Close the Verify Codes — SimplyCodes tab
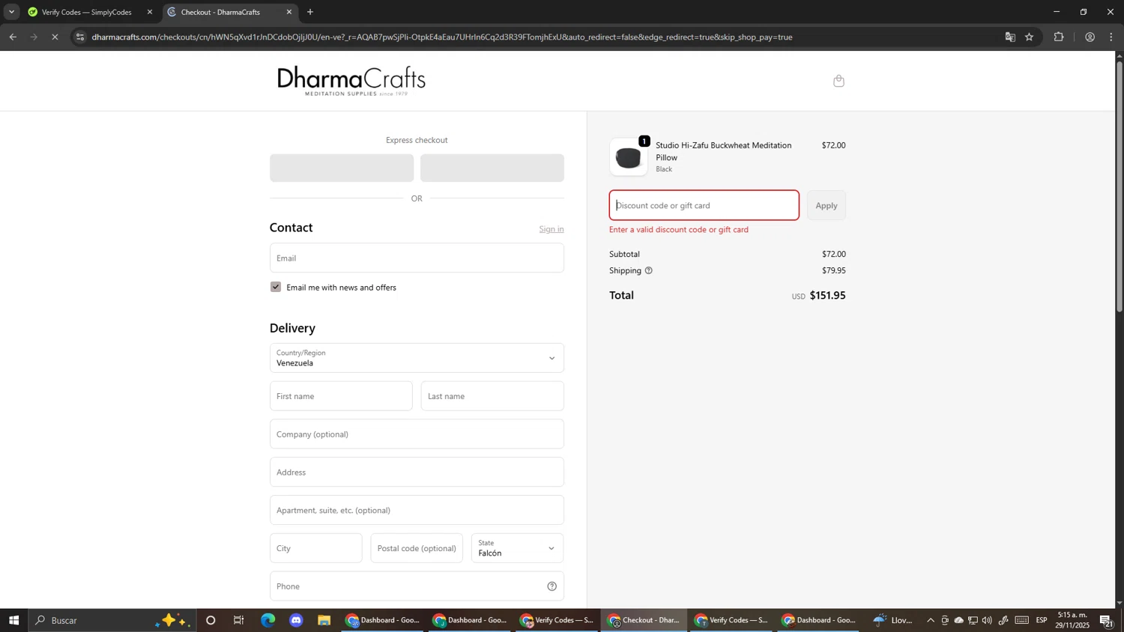1124x632 pixels. coord(150,12)
